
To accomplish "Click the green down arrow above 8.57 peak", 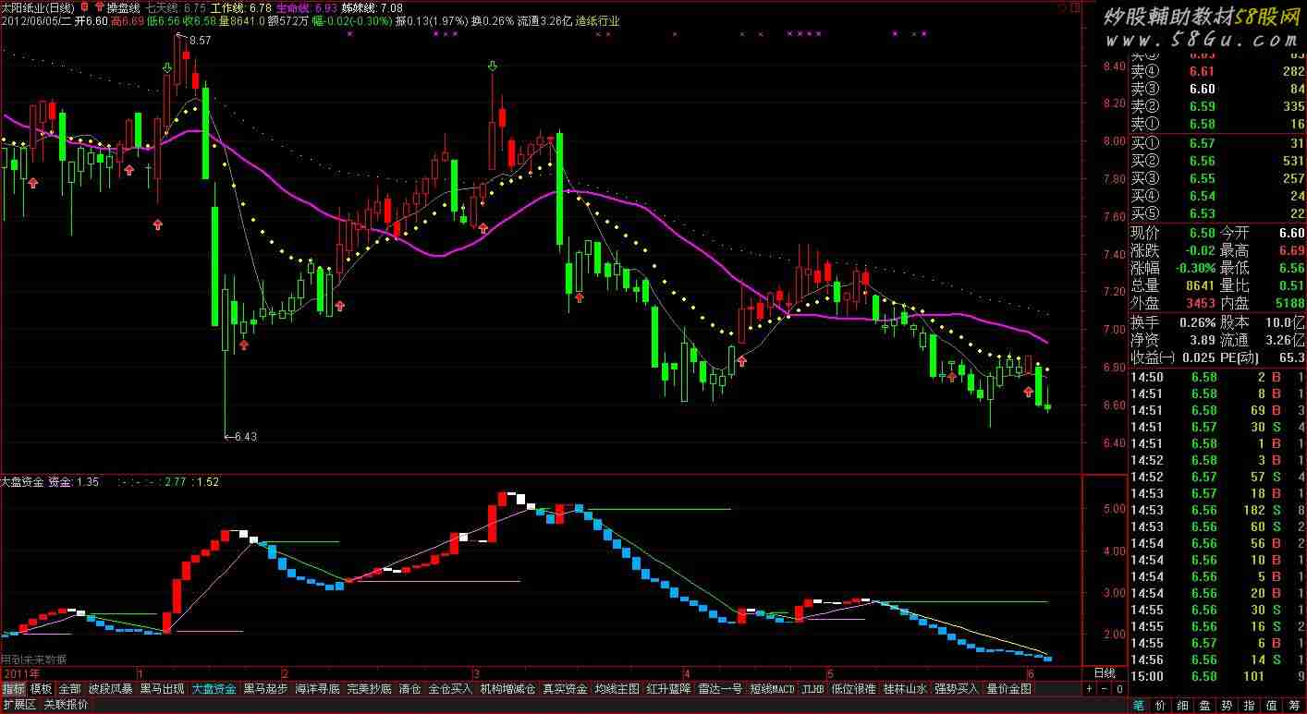I will (x=166, y=67).
